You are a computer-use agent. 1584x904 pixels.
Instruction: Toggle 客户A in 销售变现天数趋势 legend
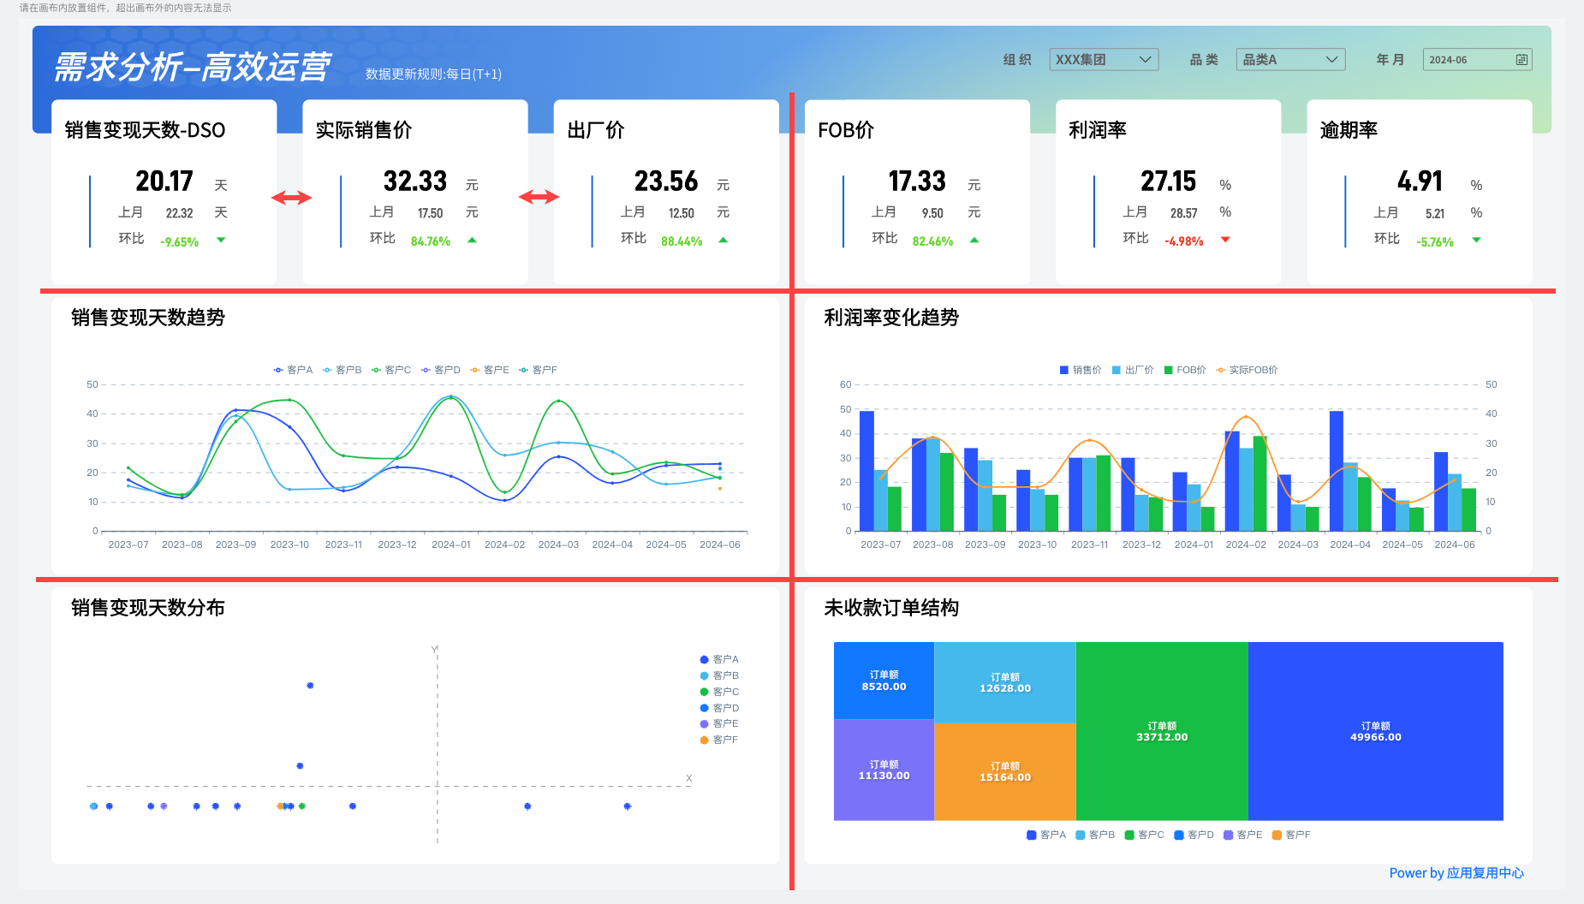click(x=293, y=370)
